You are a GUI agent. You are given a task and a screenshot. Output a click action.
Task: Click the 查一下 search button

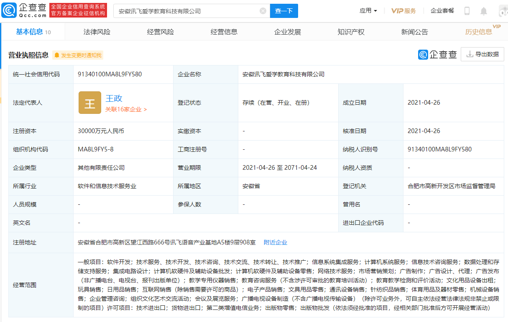point(284,11)
